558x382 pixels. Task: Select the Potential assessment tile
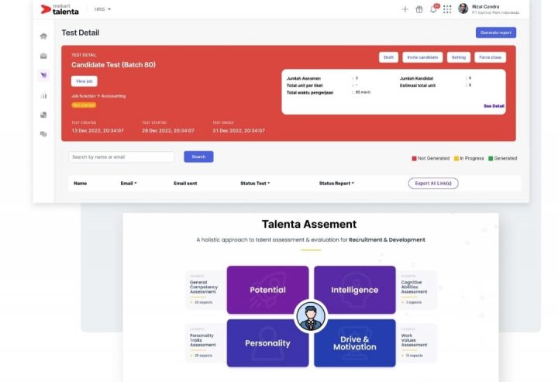tap(267, 290)
